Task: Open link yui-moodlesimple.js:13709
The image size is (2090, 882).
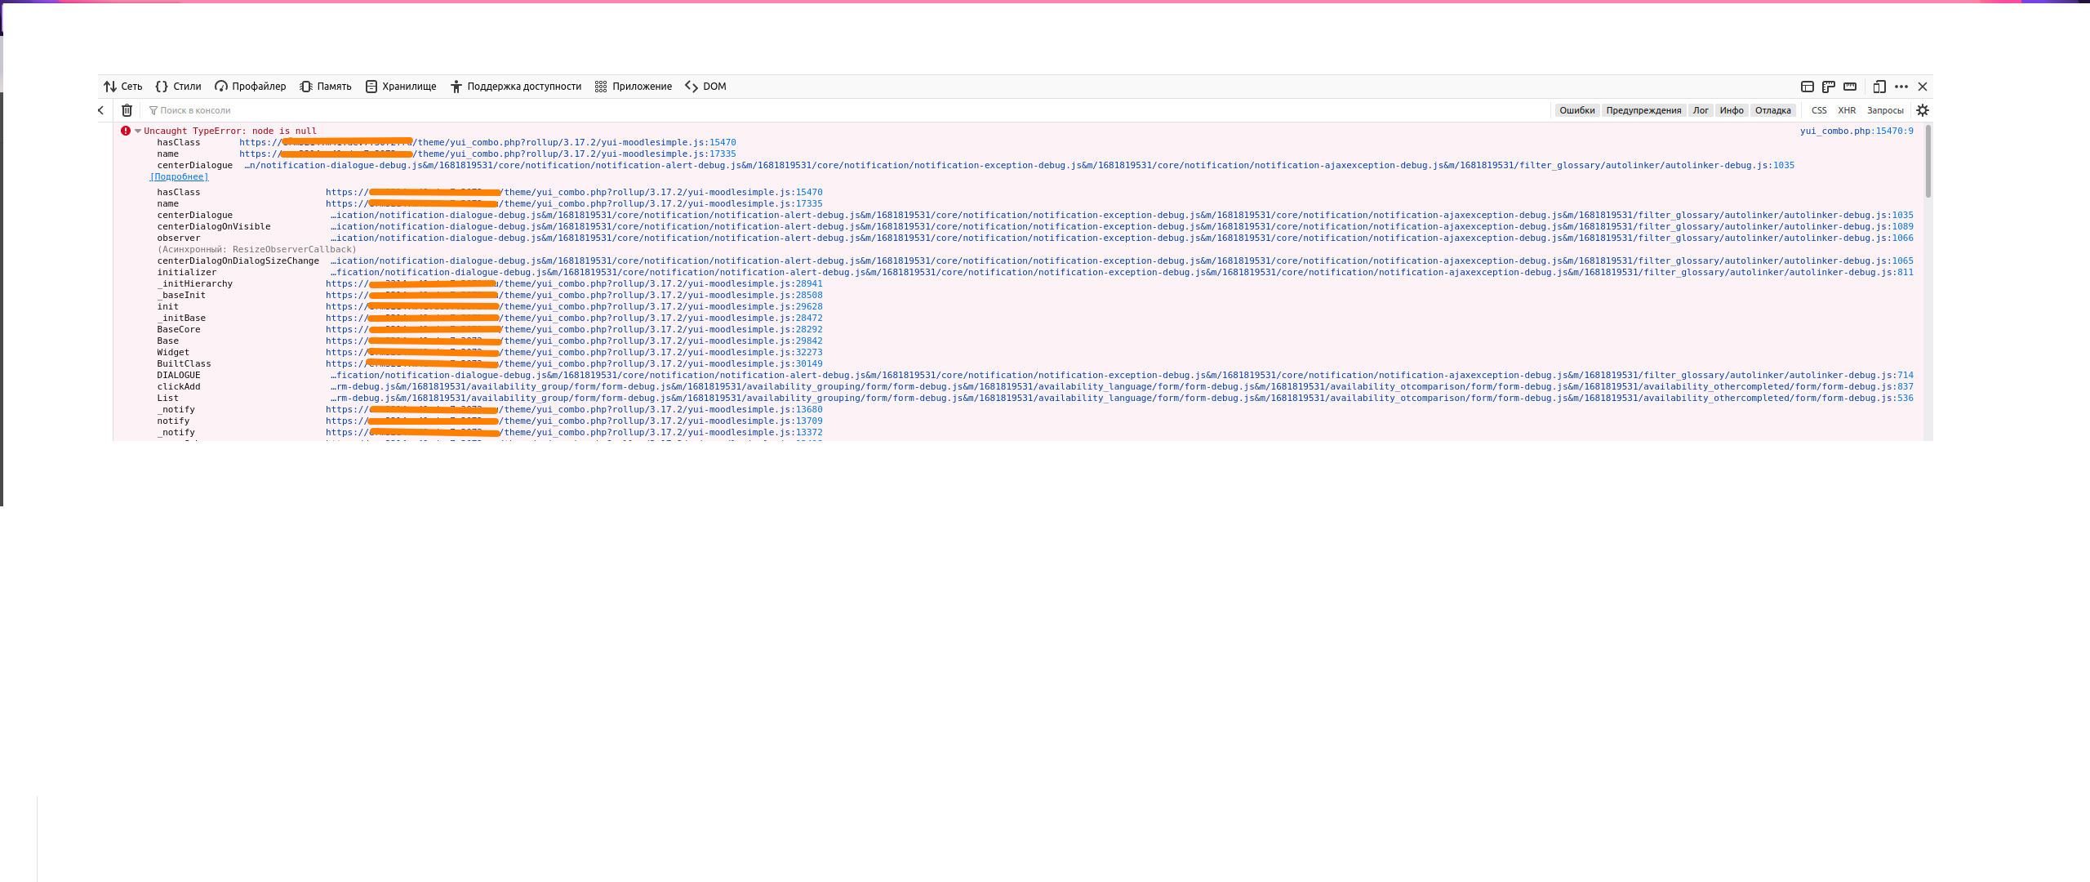Action: point(574,421)
